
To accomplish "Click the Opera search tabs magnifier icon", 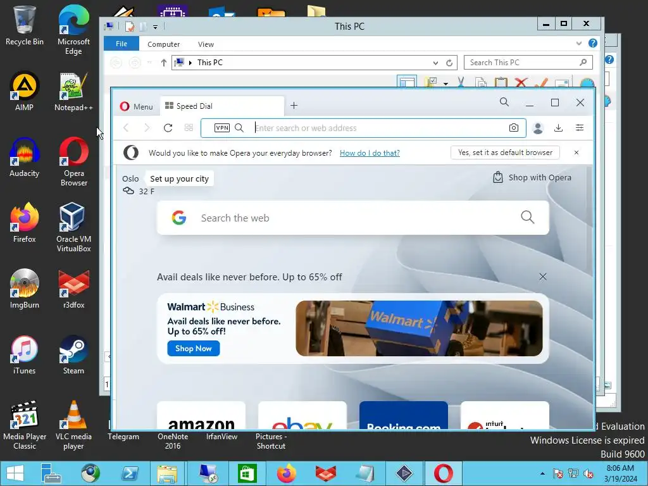I will (504, 102).
